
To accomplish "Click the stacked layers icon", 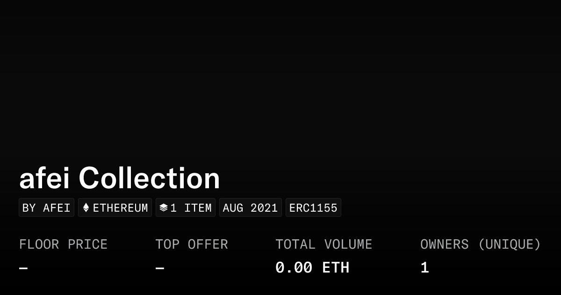I will (164, 207).
